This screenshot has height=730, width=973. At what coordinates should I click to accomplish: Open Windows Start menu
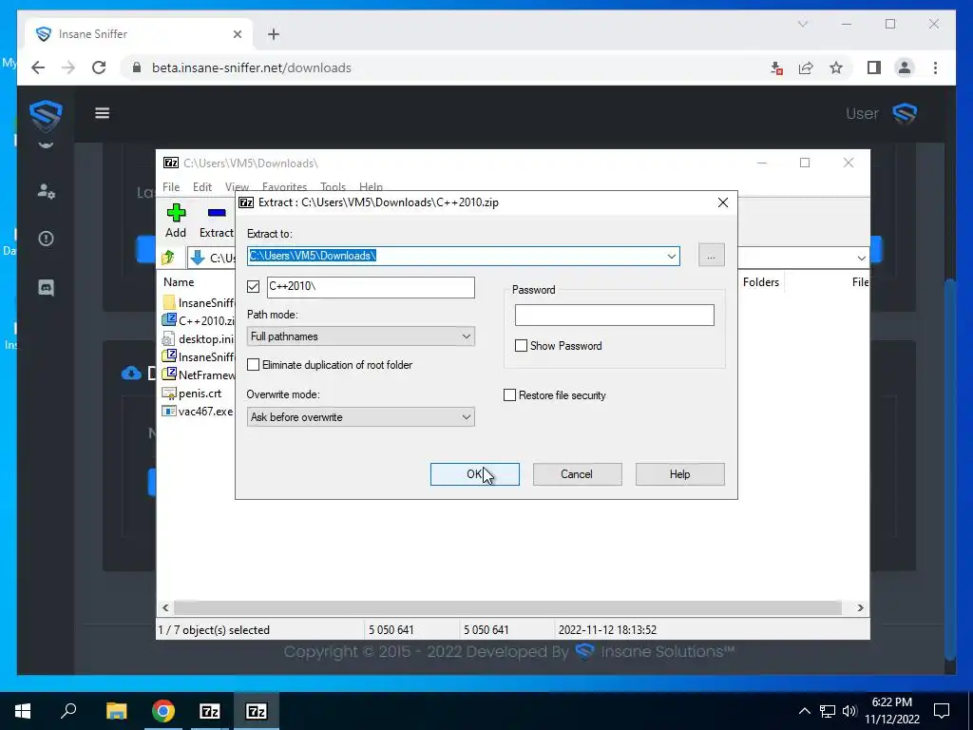23,711
